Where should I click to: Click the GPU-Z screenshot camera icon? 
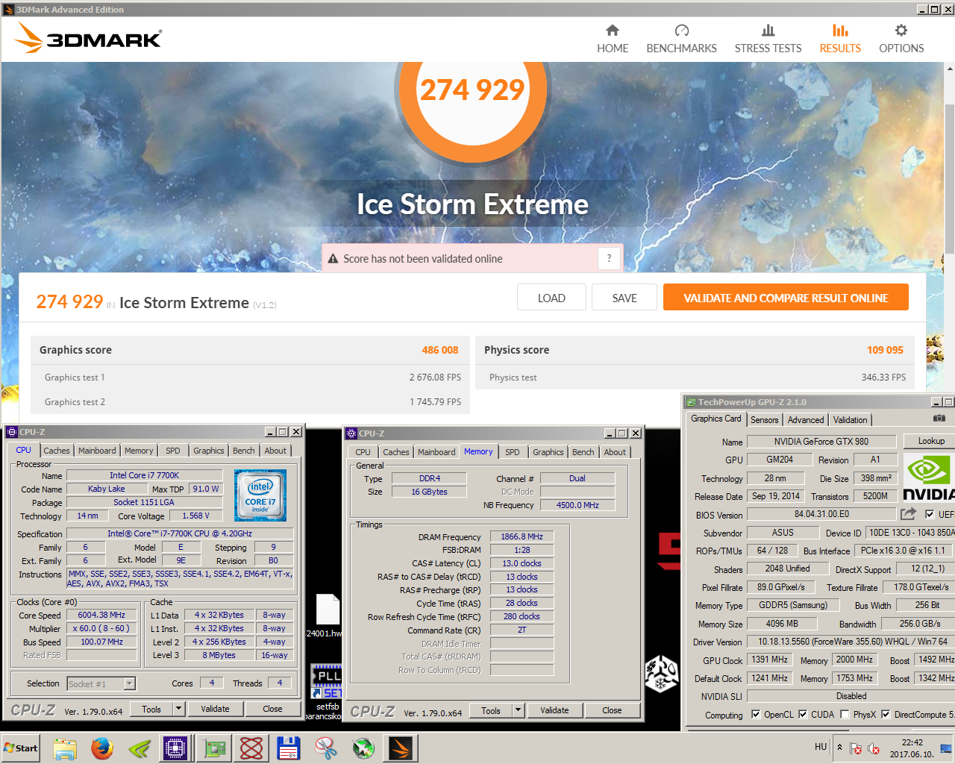939,419
